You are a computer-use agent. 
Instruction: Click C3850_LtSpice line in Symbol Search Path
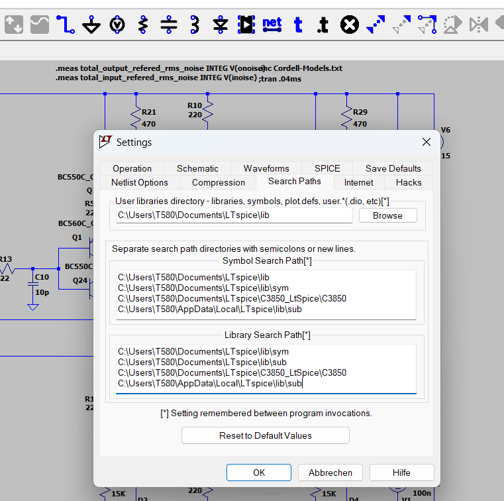tap(232, 298)
